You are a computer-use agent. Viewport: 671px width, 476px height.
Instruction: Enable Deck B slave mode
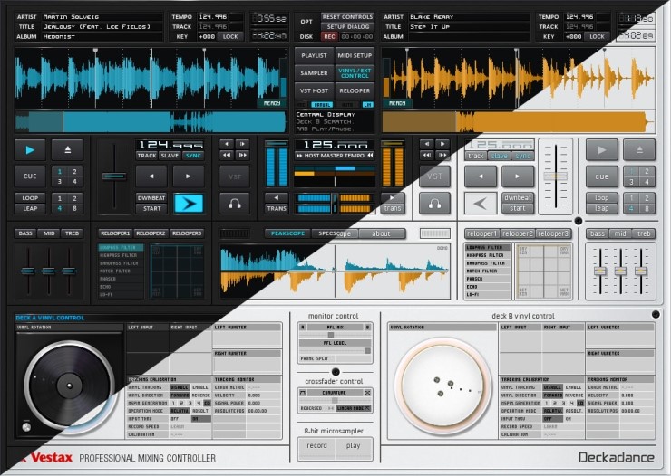click(x=499, y=156)
